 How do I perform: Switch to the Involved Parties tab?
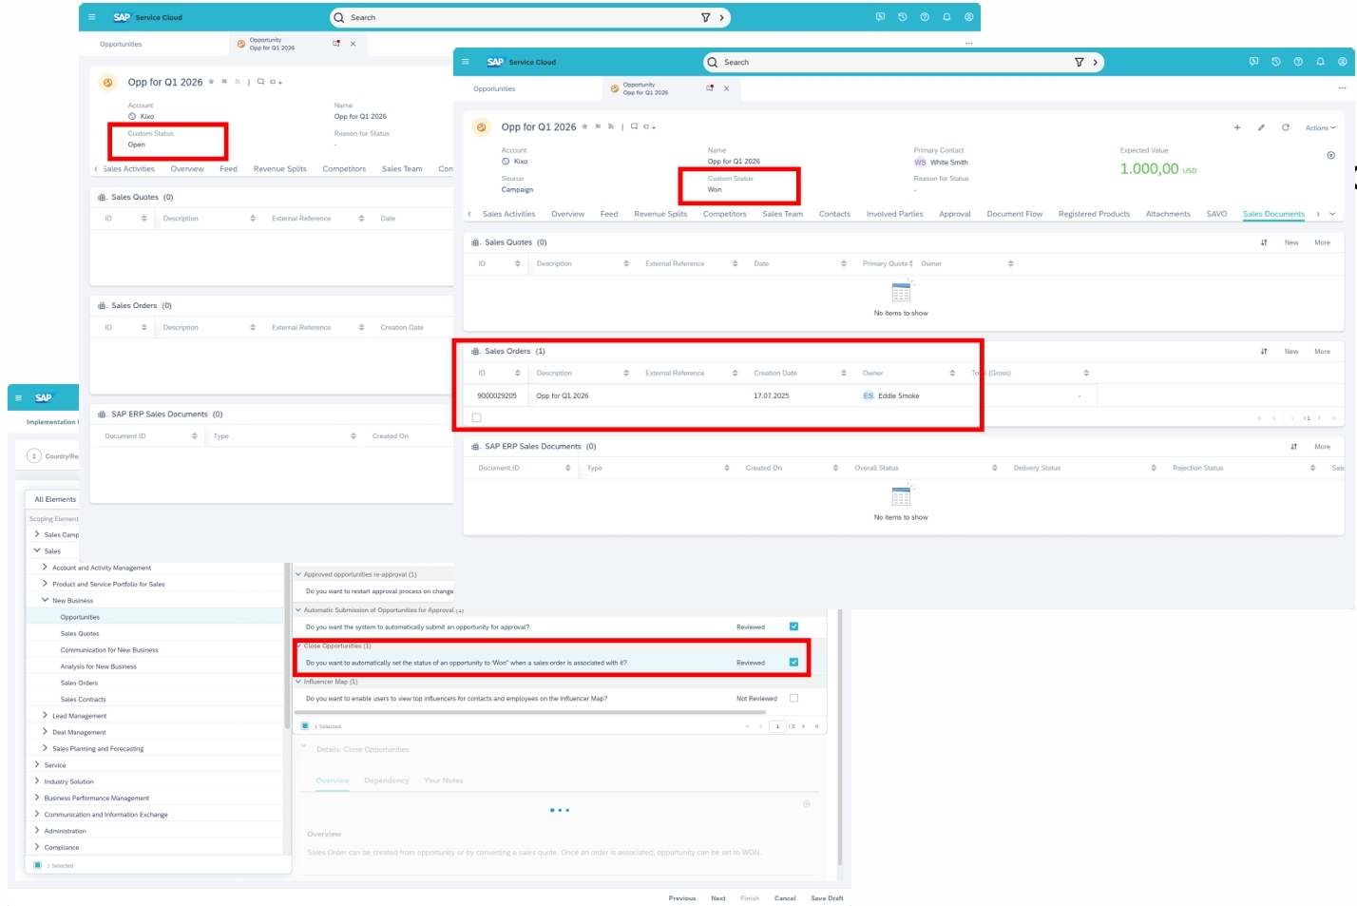[894, 214]
